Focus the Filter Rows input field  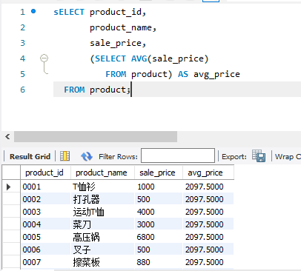[x=178, y=155]
